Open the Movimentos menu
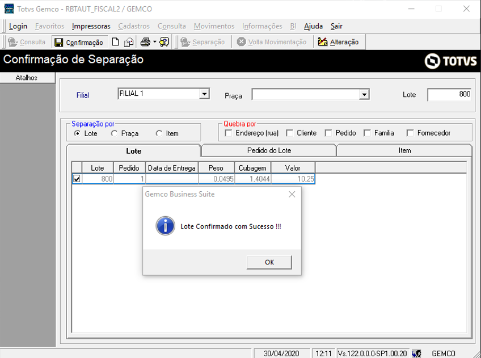 [x=214, y=27]
